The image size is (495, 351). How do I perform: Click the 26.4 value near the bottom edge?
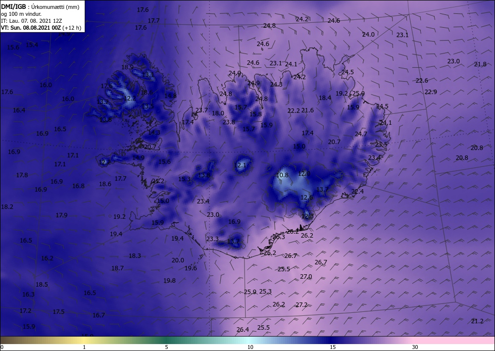click(x=243, y=330)
